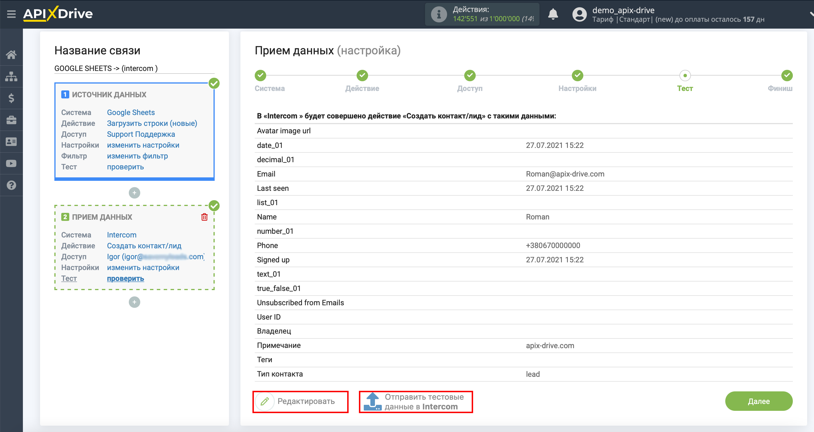Delete the data receiver block with trash icon
The height and width of the screenshot is (432, 814).
coord(204,217)
